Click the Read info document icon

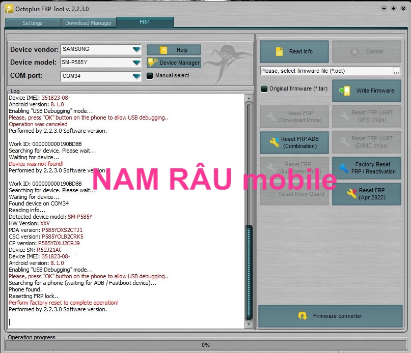pos(280,51)
